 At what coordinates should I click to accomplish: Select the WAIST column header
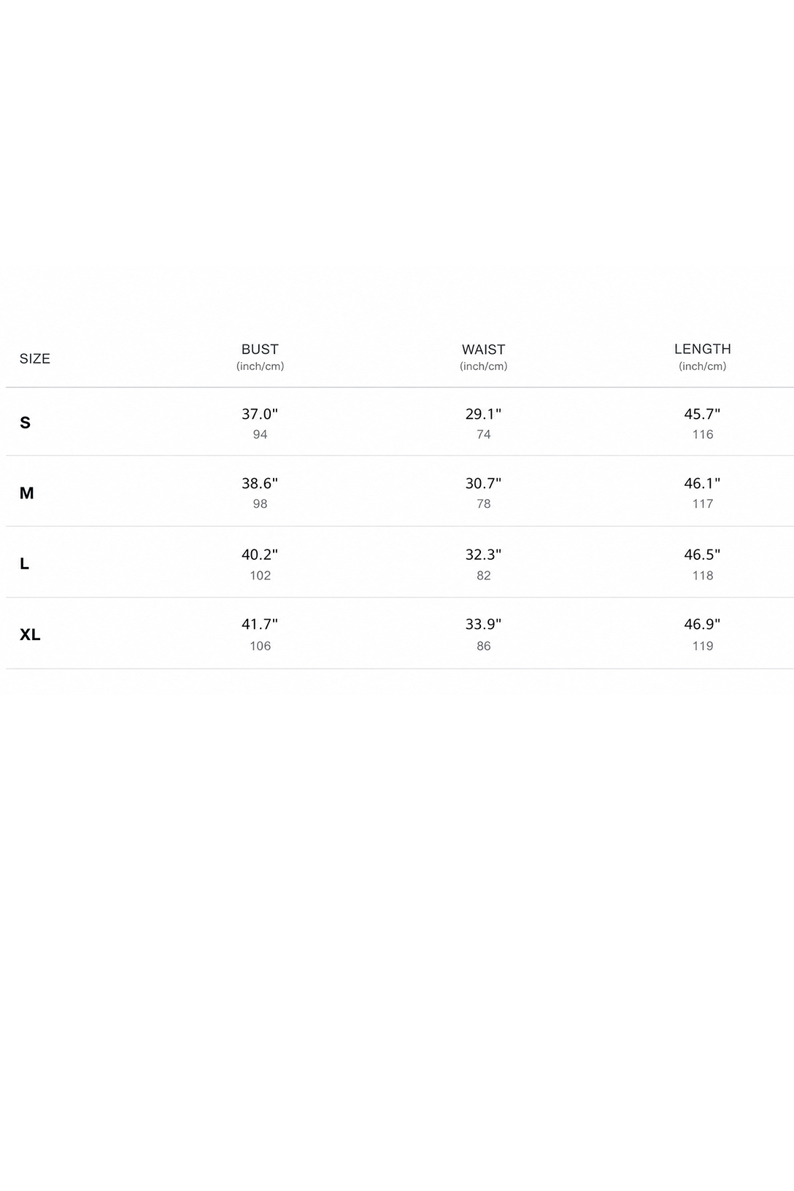point(483,350)
